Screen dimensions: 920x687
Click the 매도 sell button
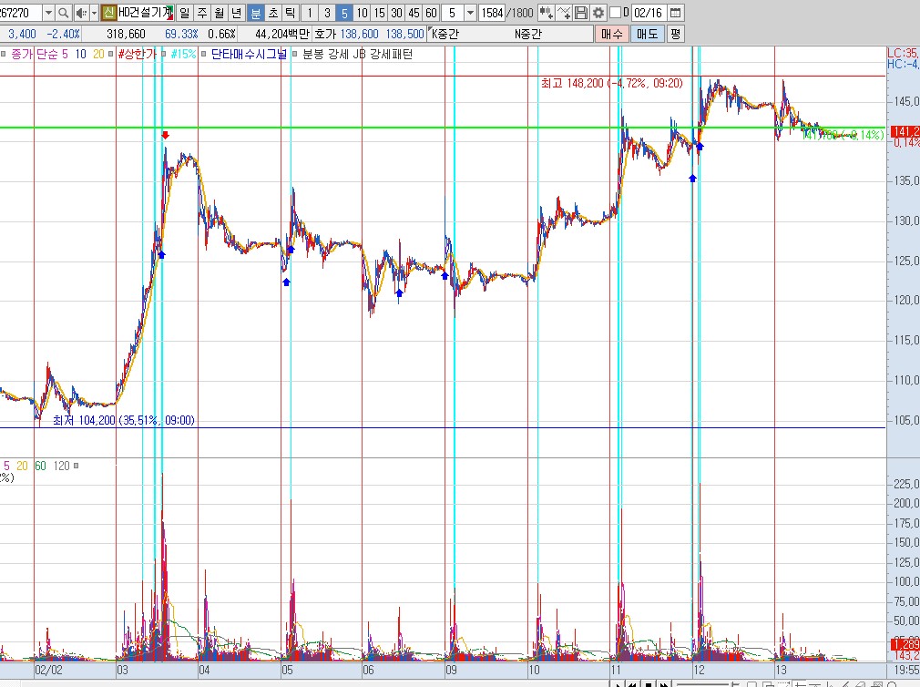(x=648, y=34)
